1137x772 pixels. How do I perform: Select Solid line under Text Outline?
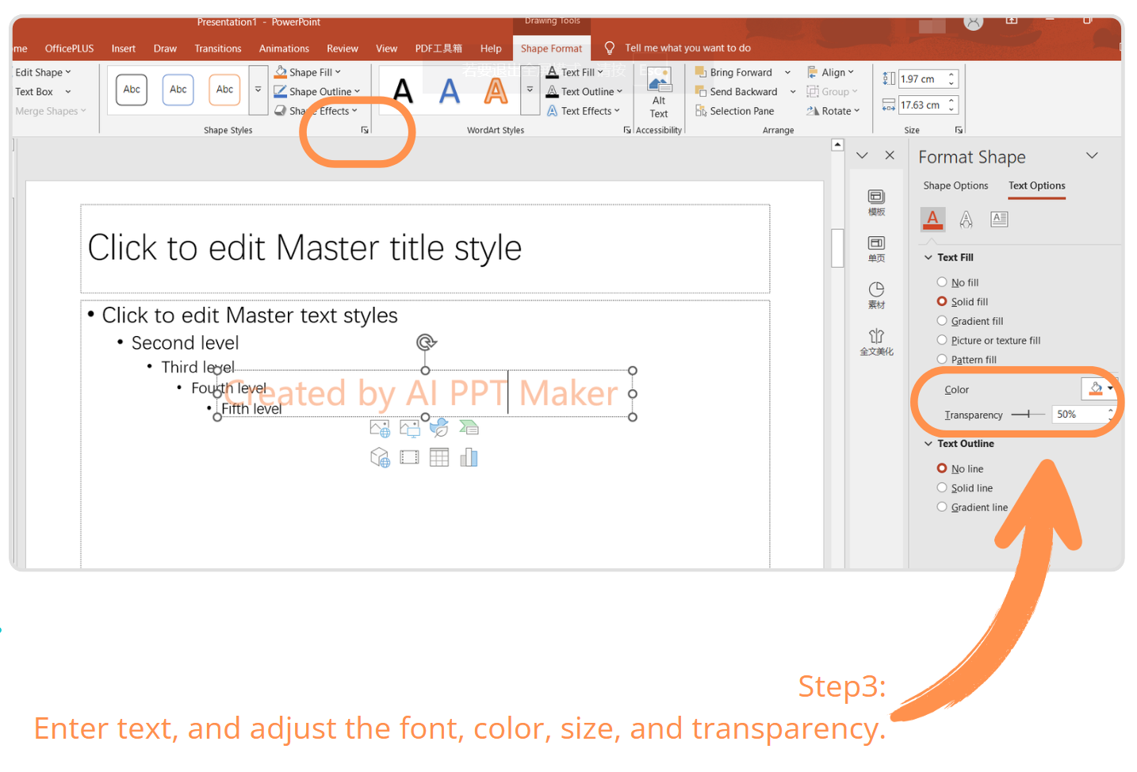click(942, 488)
